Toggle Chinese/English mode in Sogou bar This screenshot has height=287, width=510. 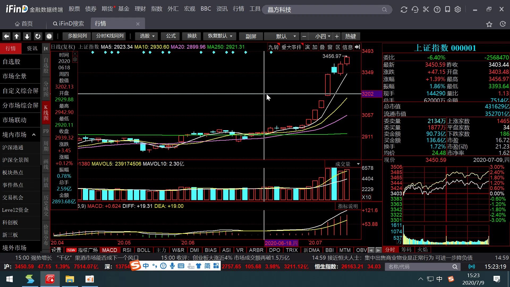[146, 266]
